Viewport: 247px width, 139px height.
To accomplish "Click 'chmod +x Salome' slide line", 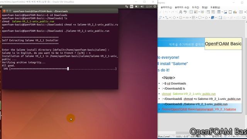I will [201, 99].
